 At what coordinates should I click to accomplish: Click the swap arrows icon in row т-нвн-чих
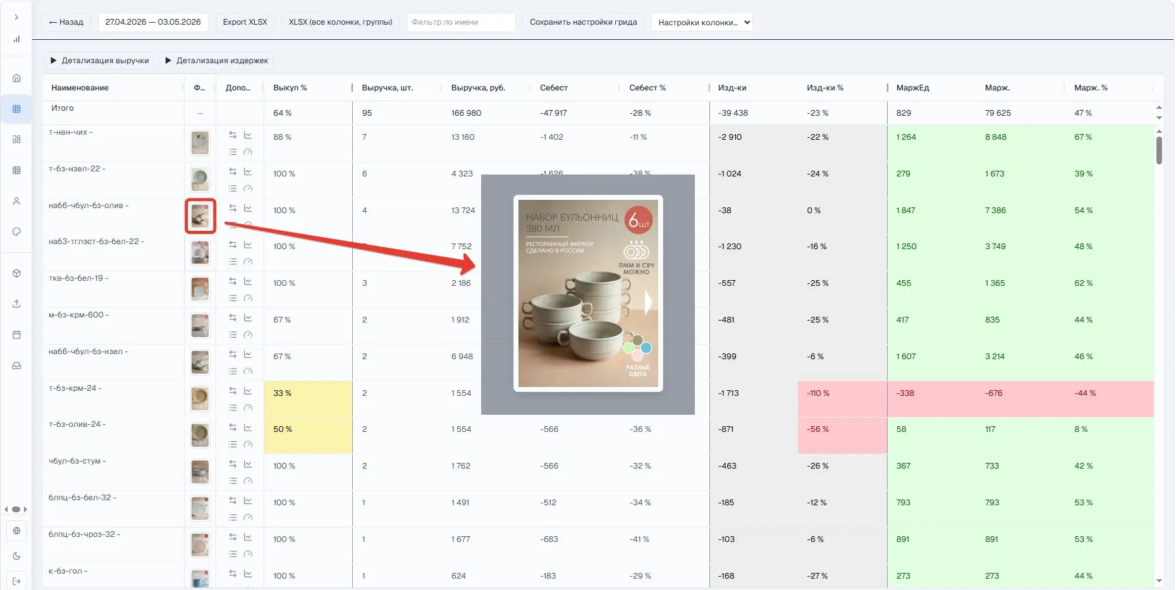(233, 135)
